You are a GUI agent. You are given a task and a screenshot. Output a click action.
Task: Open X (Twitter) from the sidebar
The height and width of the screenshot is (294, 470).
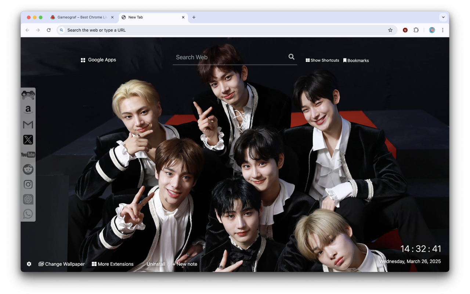pyautogui.click(x=28, y=139)
